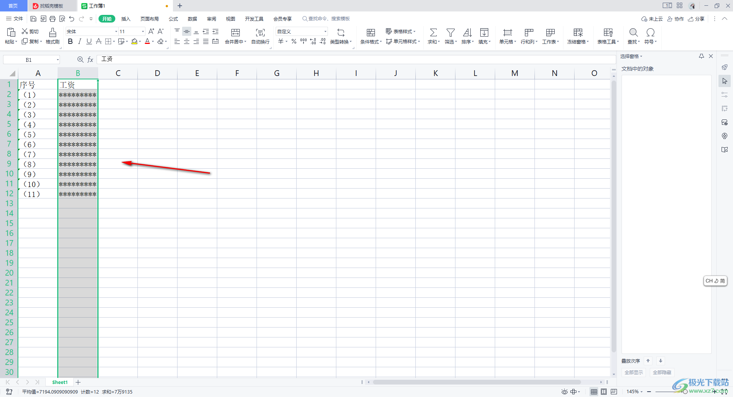Open the 文件 menu
The height and width of the screenshot is (397, 733).
15,19
